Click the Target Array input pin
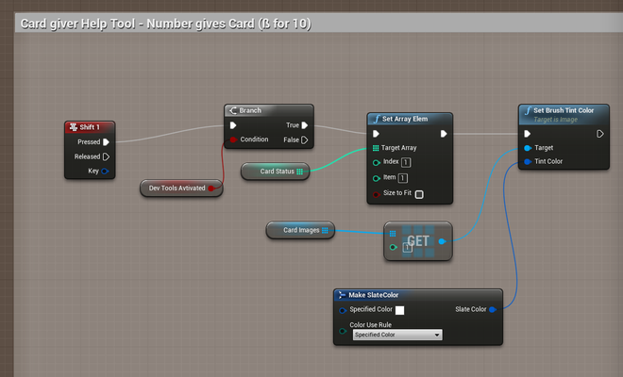This screenshot has width=623, height=377. tap(376, 148)
